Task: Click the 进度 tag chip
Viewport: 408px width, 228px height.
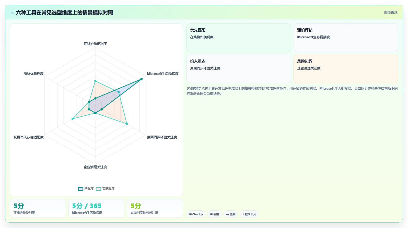Action: coord(231,214)
